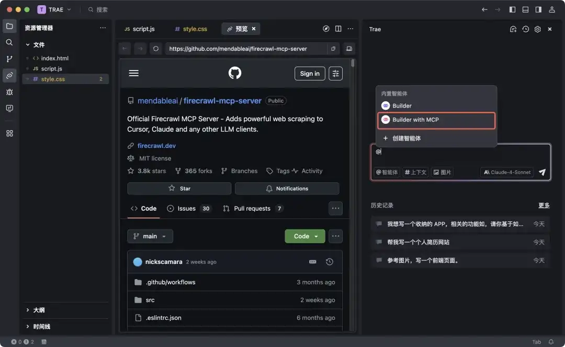Toggle the right sidebar layout icon
This screenshot has width=565, height=347.
pos(538,10)
